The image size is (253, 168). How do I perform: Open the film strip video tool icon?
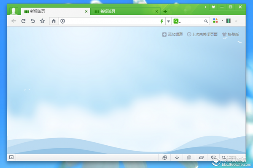[x=228, y=21]
